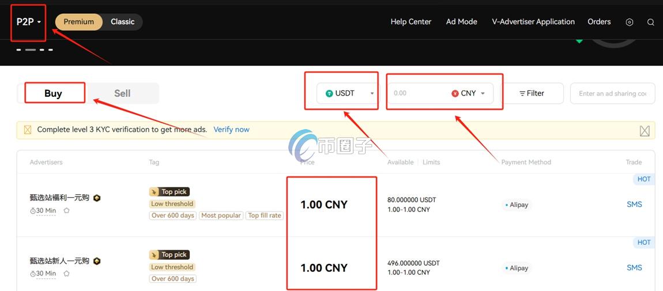The width and height of the screenshot is (663, 291).
Task: Dismiss the KYC verification banner
Action: point(645,131)
